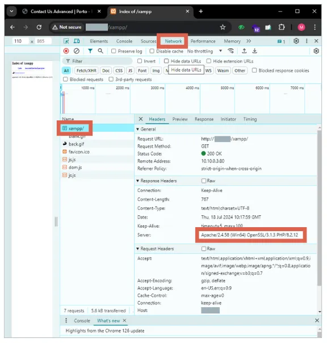
Task: Toggle device toolbar icon
Action: coord(77,41)
